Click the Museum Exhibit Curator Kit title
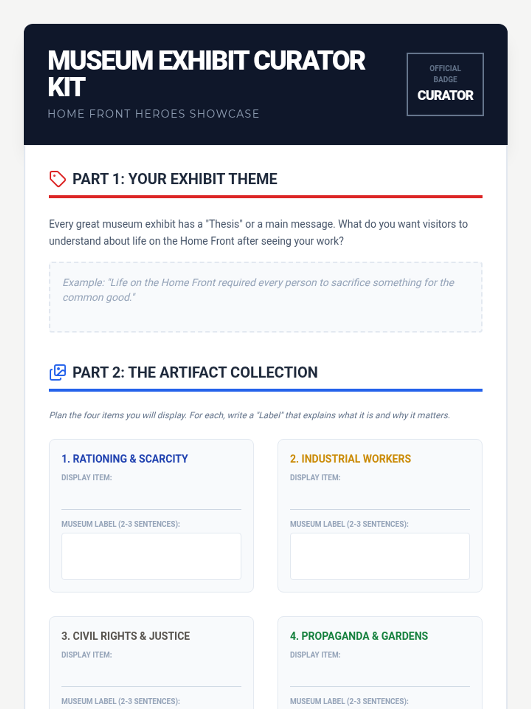Viewport: 531px width, 709px height. [x=207, y=74]
